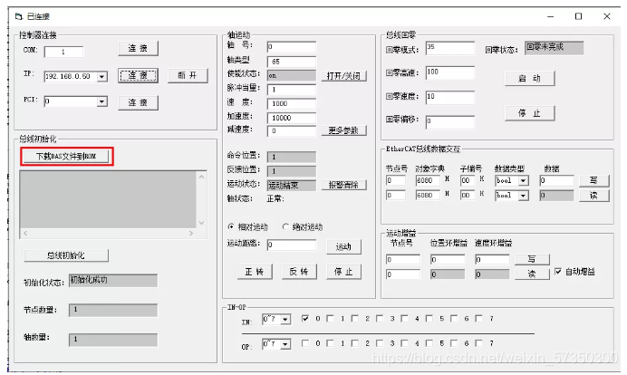Click the 打开/关闭 enable button
This screenshot has width=627, height=375.
(344, 76)
